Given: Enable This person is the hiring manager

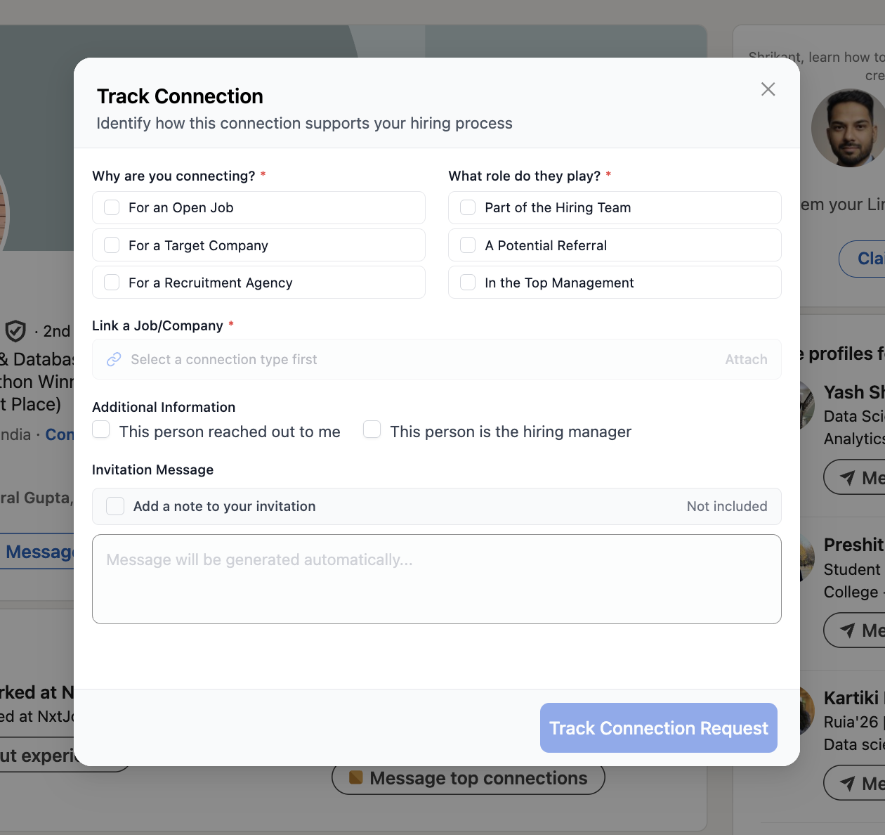Looking at the screenshot, I should (x=372, y=429).
